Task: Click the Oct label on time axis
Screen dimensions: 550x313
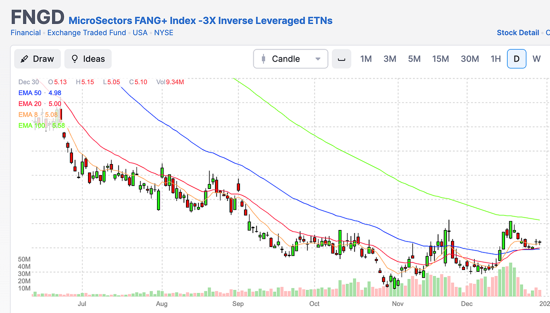Action: tap(314, 304)
